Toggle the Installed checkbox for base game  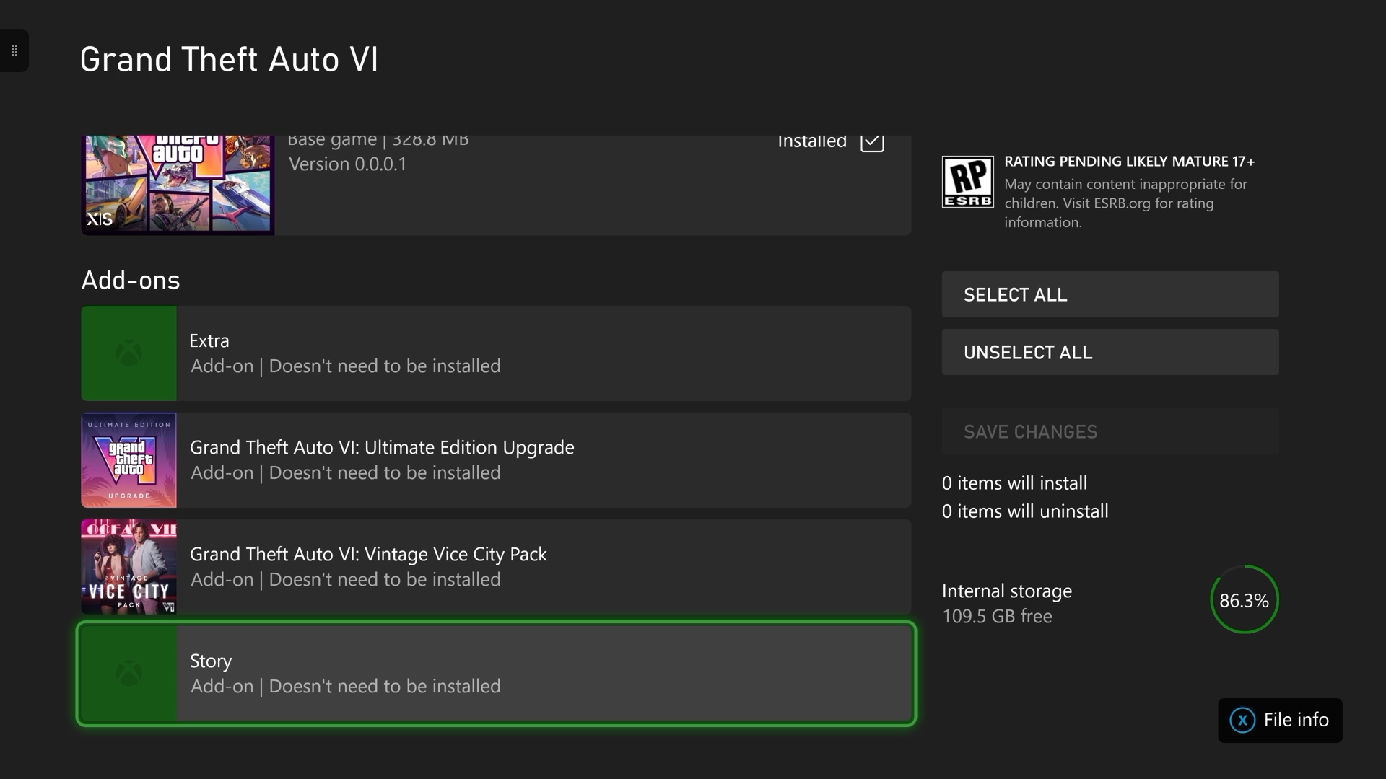click(872, 141)
